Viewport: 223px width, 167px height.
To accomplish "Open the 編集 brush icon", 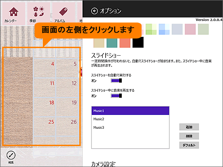I will (11, 155).
